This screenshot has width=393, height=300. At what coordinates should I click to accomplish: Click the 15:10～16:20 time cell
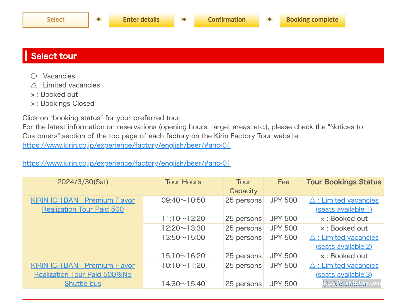tap(183, 256)
